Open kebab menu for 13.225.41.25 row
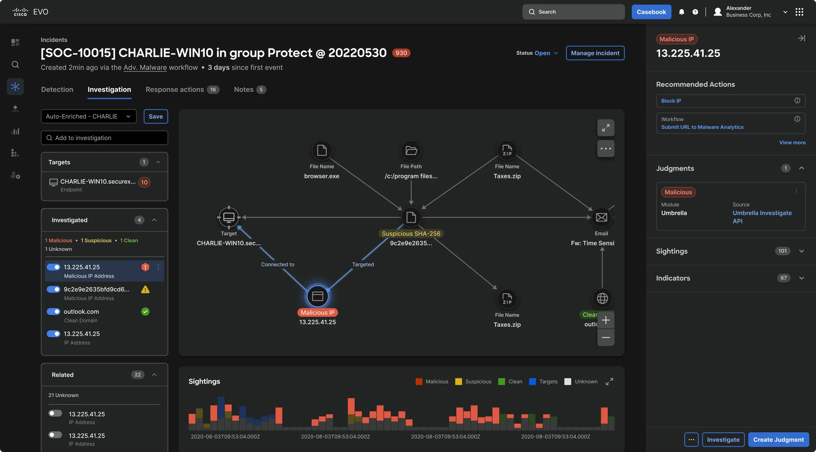The width and height of the screenshot is (816, 452). (x=158, y=267)
